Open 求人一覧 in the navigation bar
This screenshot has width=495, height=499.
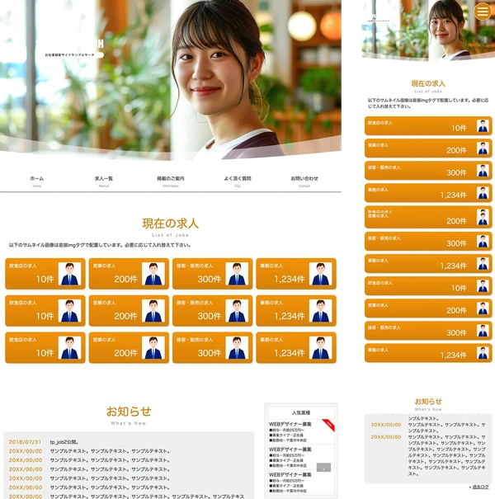tap(104, 181)
